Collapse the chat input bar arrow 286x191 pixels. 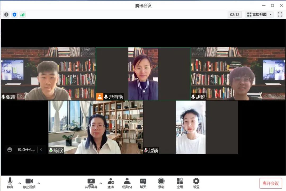point(41,150)
